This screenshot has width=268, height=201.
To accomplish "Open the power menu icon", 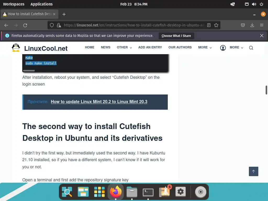I will click(x=261, y=4).
